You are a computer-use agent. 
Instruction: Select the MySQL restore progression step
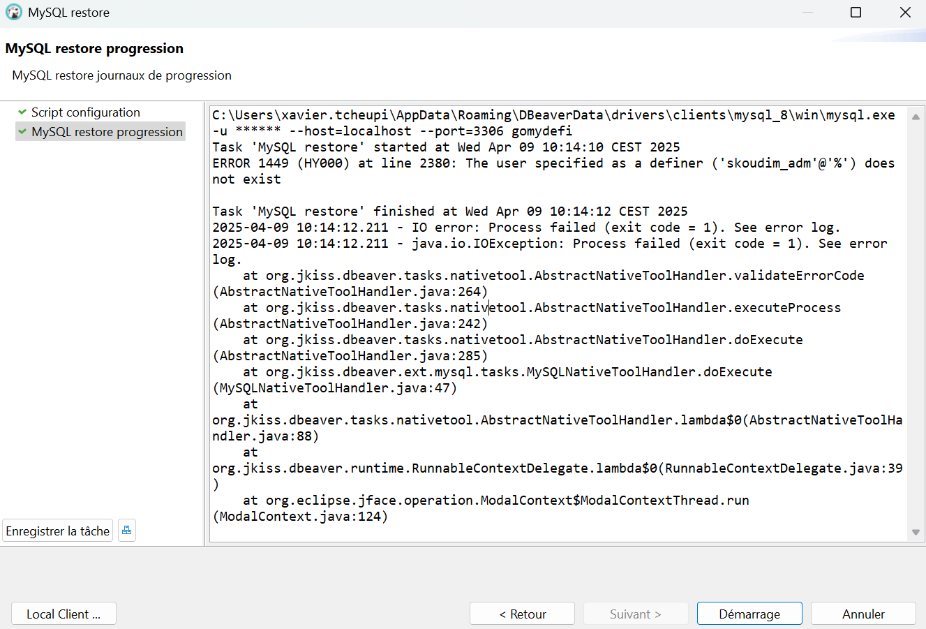(x=107, y=132)
